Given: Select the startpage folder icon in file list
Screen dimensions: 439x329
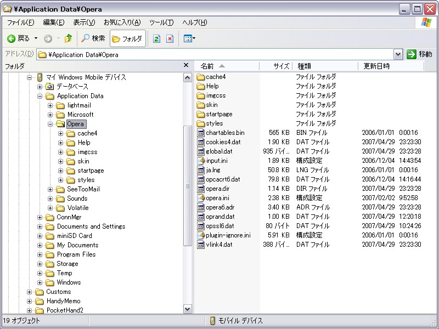Looking at the screenshot, I should [201, 114].
